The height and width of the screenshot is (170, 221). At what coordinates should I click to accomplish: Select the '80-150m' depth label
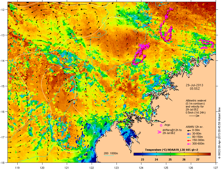pos(197,137)
